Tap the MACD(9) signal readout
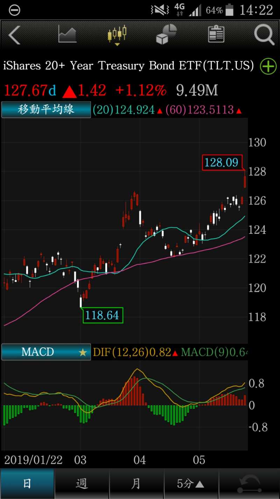 tap(214, 352)
